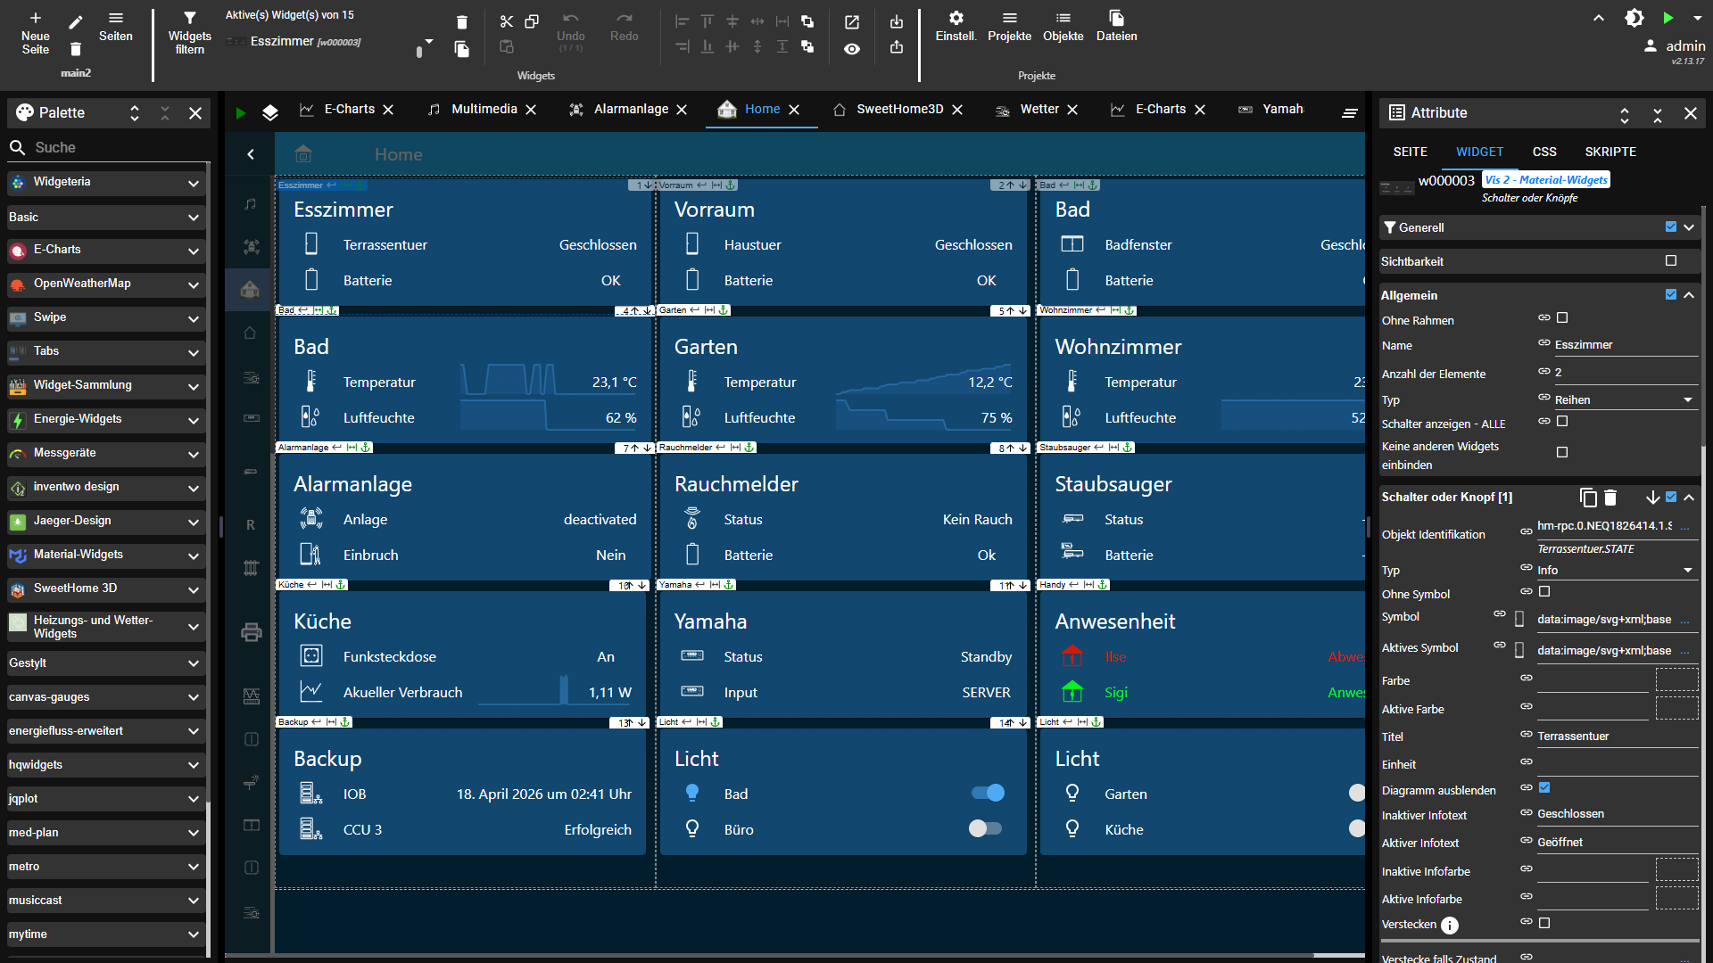
Task: Click the eye icon to preview widget visibility
Action: (852, 49)
